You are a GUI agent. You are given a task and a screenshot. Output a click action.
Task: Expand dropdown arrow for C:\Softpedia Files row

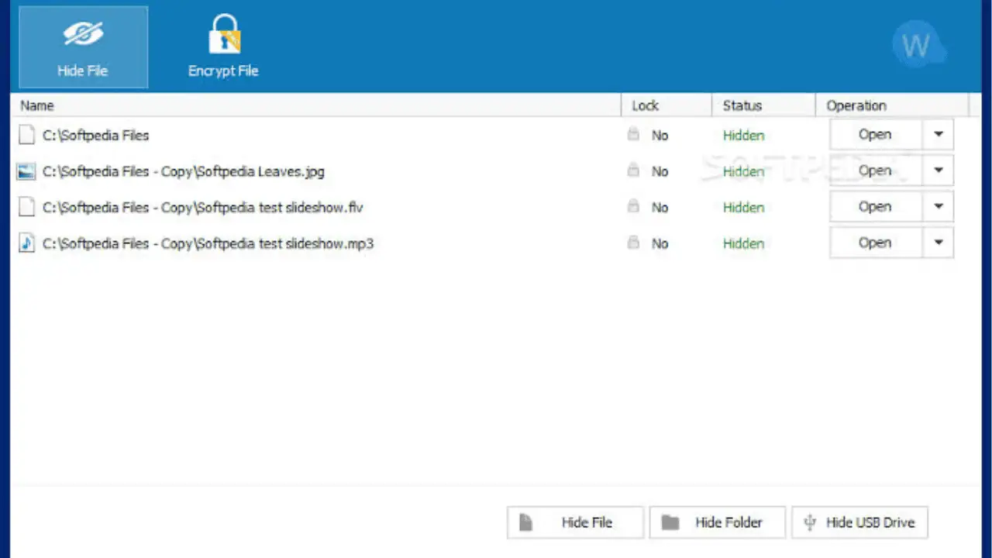tap(938, 134)
